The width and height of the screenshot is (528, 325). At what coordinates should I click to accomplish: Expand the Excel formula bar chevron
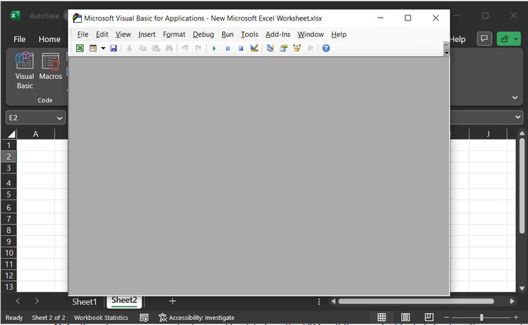pyautogui.click(x=518, y=117)
